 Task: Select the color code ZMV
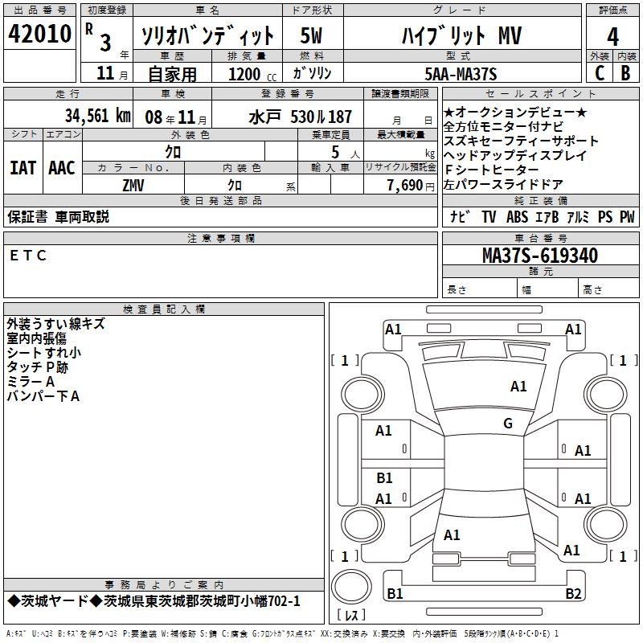[134, 185]
